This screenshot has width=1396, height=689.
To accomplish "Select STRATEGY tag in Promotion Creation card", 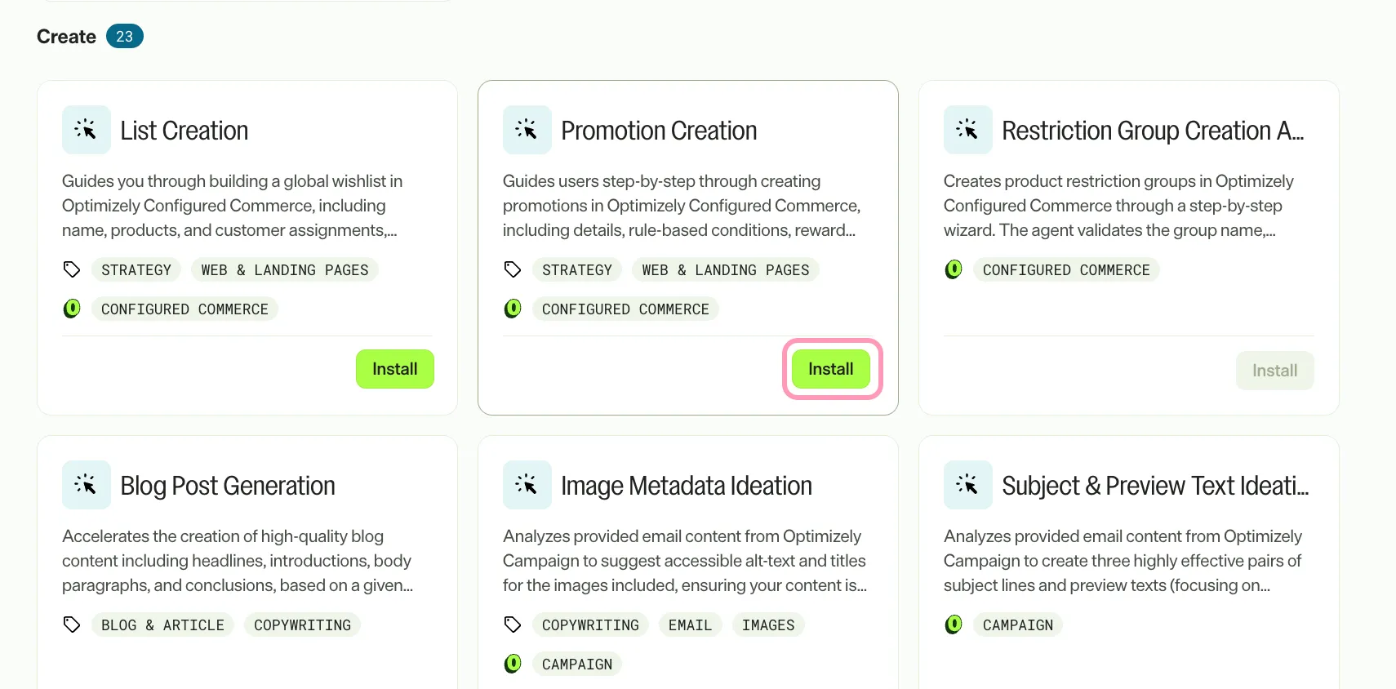I will pos(577,269).
